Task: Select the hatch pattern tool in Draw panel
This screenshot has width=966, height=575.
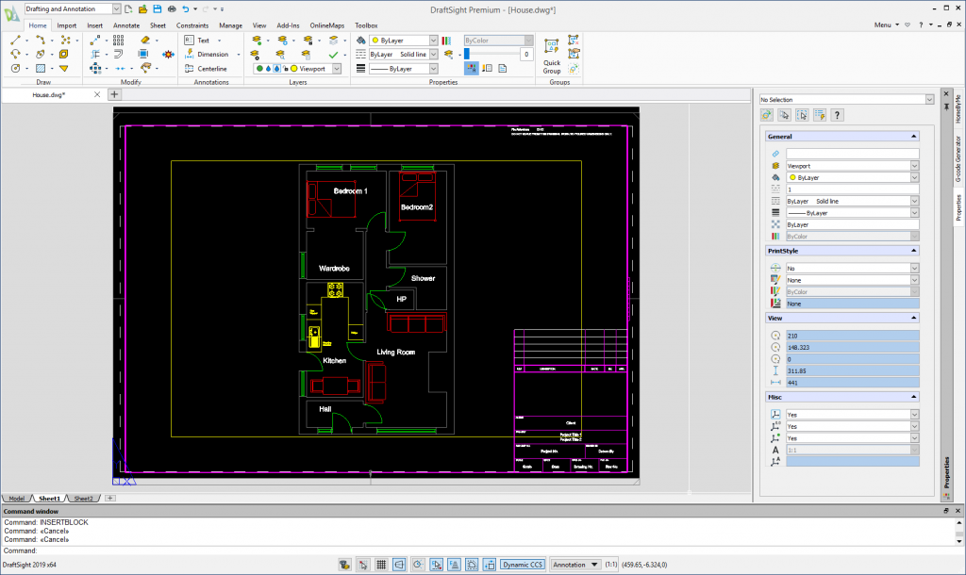Action: pos(41,68)
